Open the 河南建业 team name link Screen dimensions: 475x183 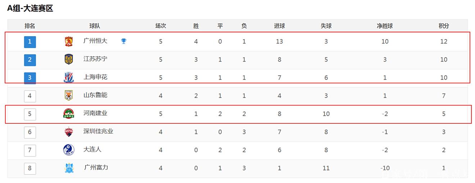tap(95, 113)
